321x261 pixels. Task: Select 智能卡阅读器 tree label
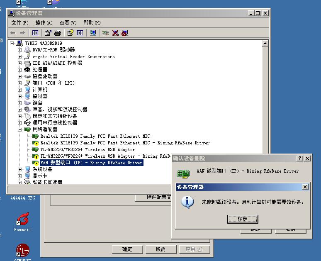(x=48, y=182)
